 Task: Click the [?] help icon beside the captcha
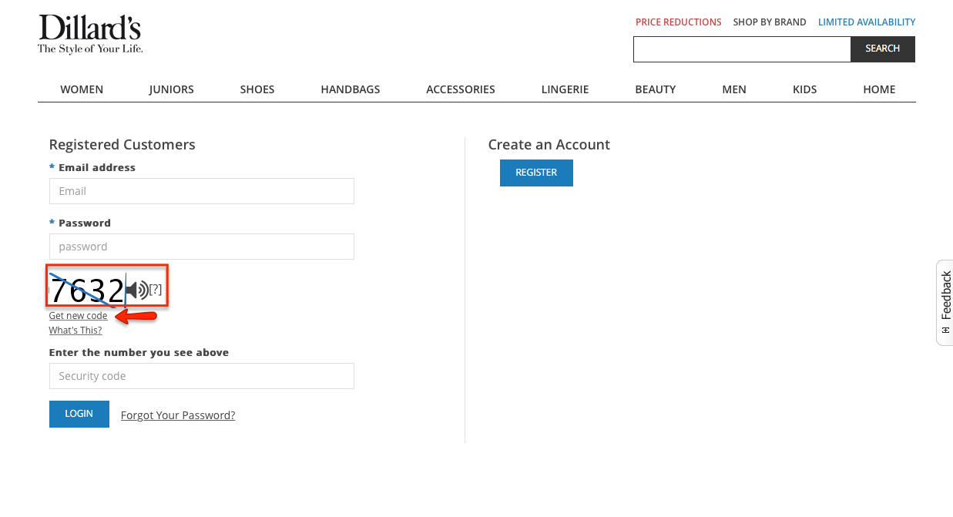[x=155, y=289]
